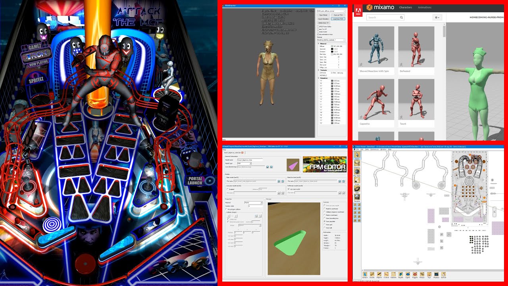This screenshot has width=508, height=286.
Task: Tick the Draw bounding box checkbox
Action: point(325,218)
